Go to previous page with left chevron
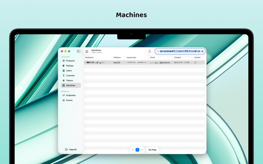 133,150
